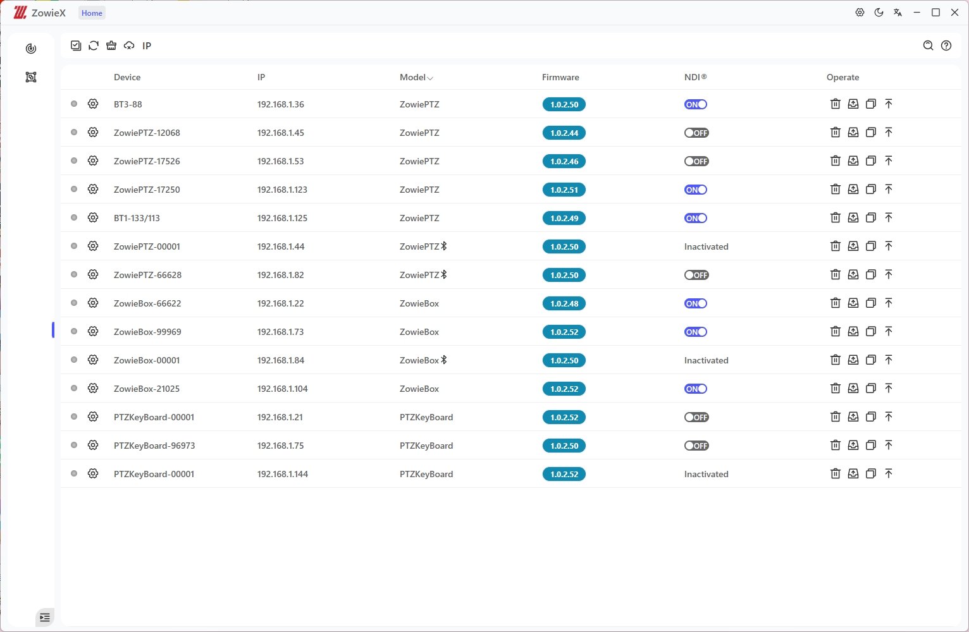Open the second sidebar panel icon
Screen dimensions: 969x632
pos(31,77)
